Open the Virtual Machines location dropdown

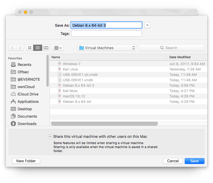[107, 48]
